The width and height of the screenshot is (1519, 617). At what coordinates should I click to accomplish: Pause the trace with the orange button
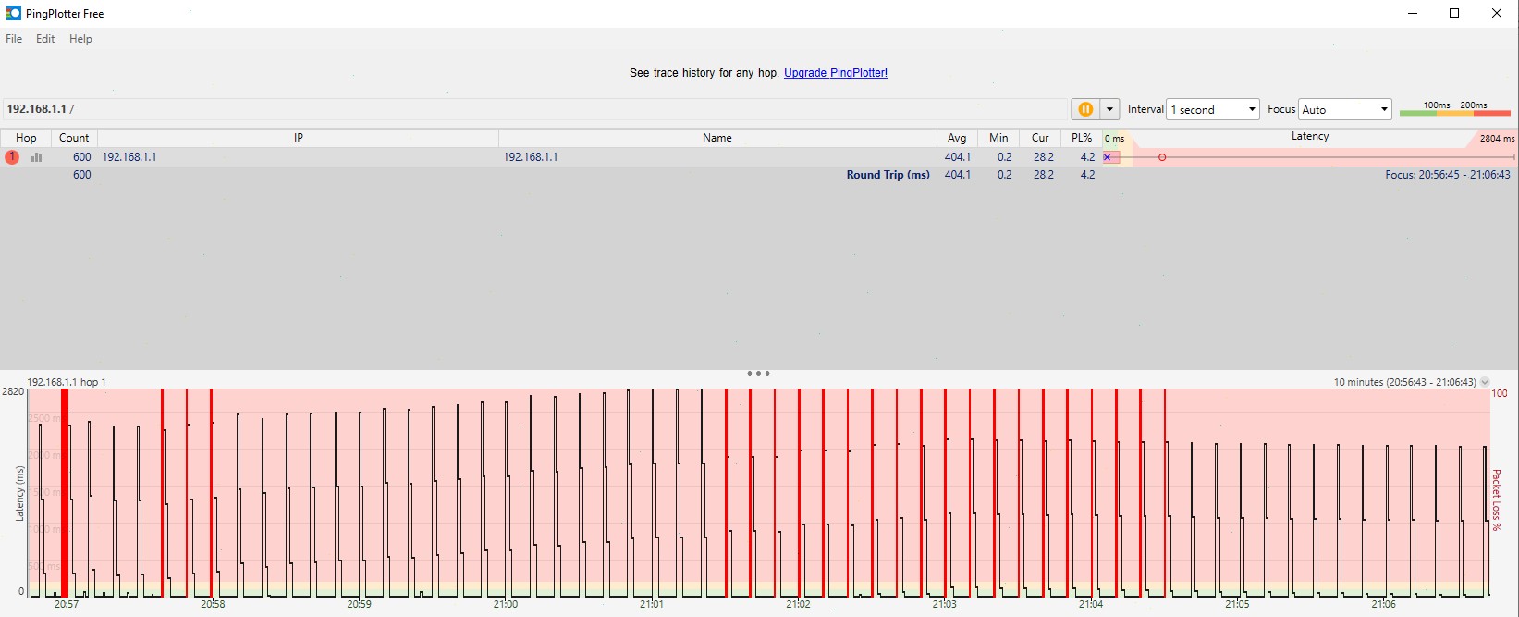pos(1085,109)
